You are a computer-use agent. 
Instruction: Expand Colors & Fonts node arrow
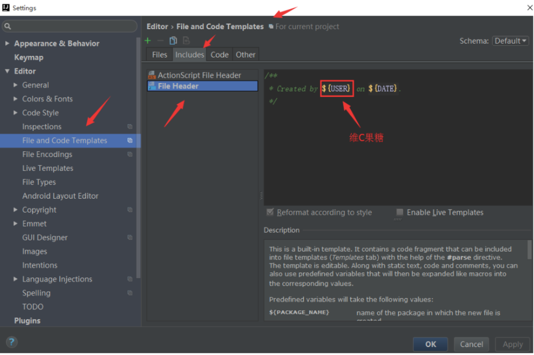click(15, 99)
